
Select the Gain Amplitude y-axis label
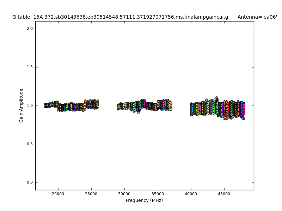(x=22, y=105)
